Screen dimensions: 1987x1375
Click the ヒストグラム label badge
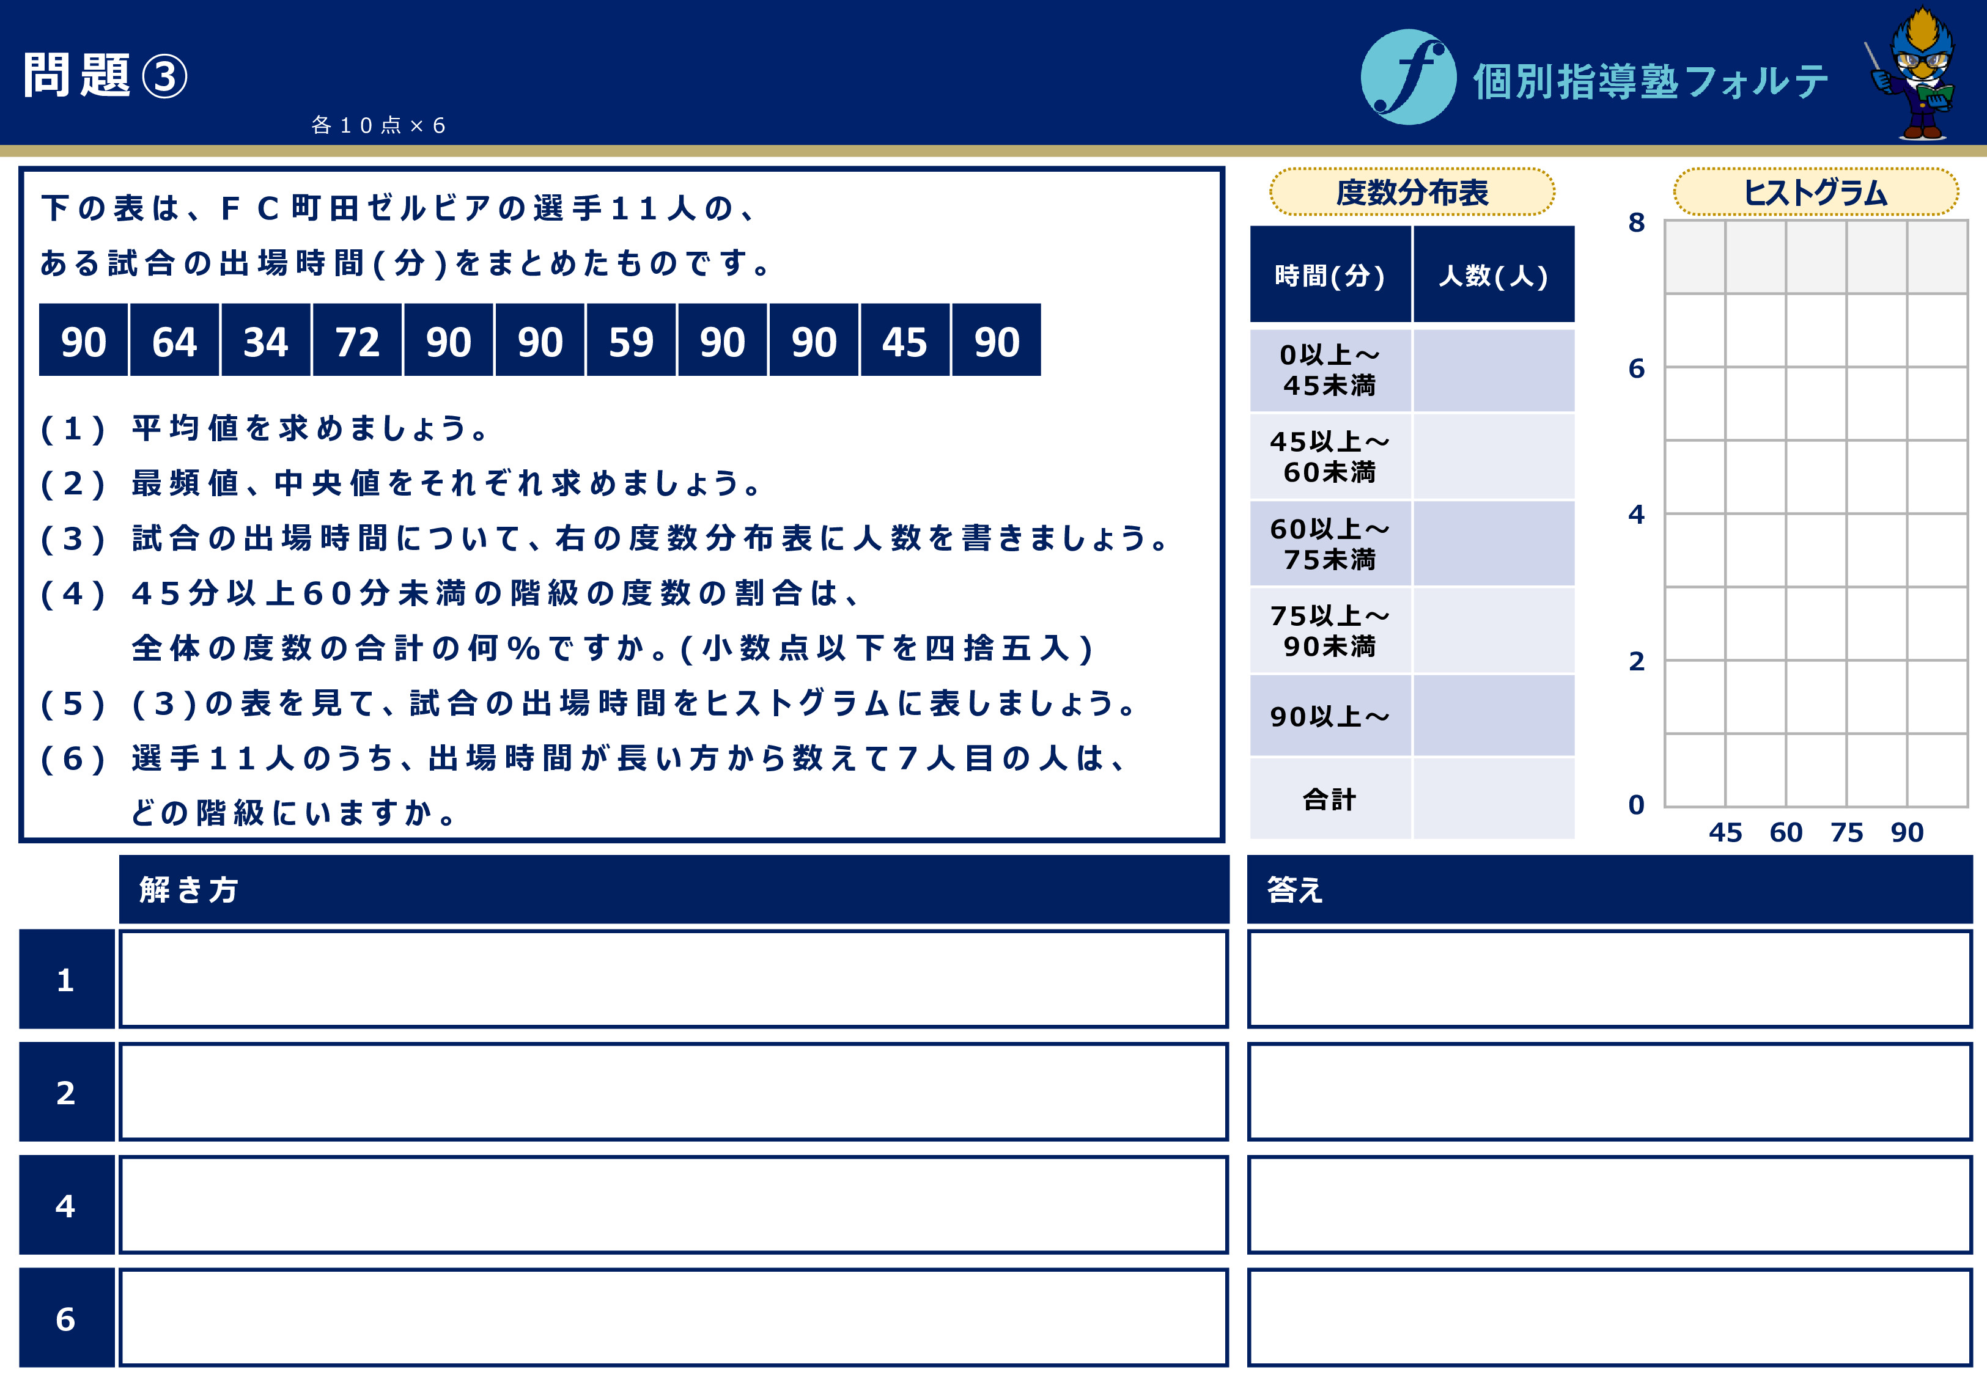pyautogui.click(x=1816, y=192)
